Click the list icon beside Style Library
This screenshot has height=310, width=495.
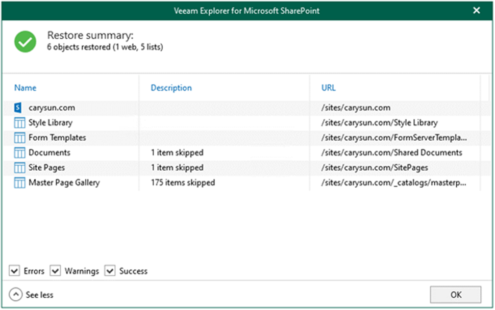click(x=19, y=123)
